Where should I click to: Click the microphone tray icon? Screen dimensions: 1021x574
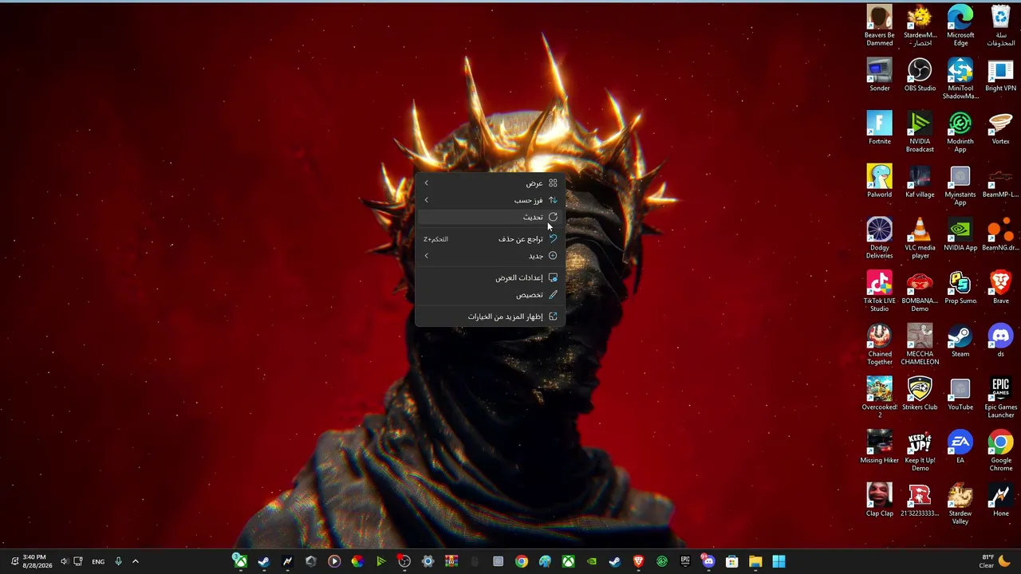click(118, 561)
